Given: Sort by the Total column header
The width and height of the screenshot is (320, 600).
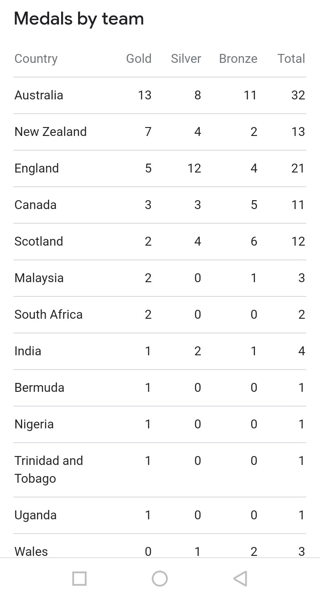Looking at the screenshot, I should 291,58.
